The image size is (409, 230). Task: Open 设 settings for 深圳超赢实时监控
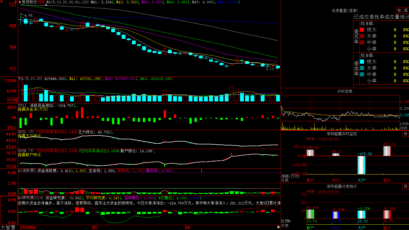(406, 134)
